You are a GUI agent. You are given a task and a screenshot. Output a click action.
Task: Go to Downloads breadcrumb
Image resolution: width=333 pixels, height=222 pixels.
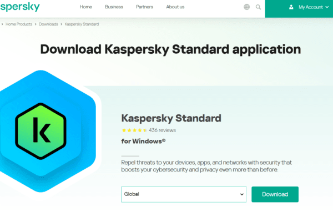[x=48, y=24]
